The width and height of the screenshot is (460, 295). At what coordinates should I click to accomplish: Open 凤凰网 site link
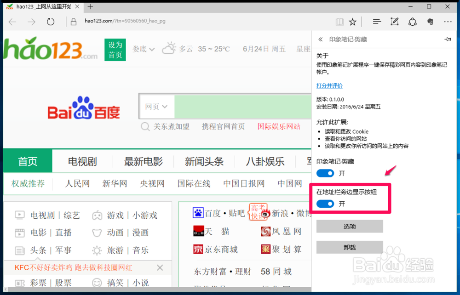[x=281, y=232]
